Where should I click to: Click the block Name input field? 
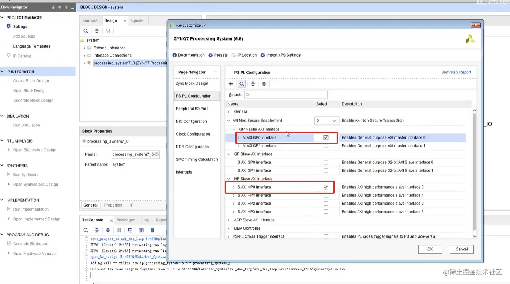click(x=136, y=155)
